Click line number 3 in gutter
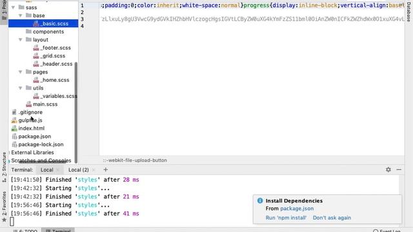The height and width of the screenshot is (232, 413). click(82, 19)
